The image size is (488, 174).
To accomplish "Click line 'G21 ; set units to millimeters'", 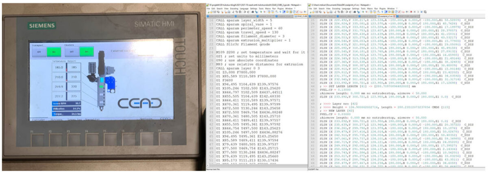I will [247, 56].
